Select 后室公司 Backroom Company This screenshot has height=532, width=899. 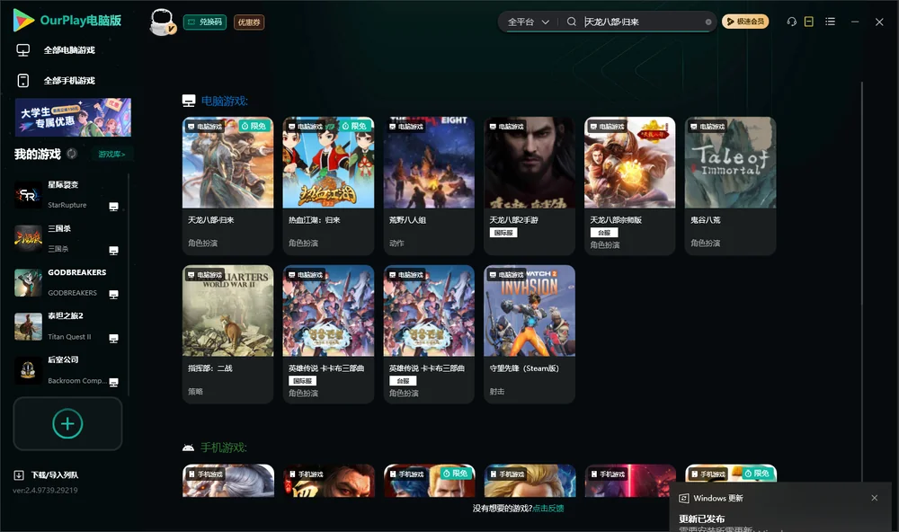(67, 370)
